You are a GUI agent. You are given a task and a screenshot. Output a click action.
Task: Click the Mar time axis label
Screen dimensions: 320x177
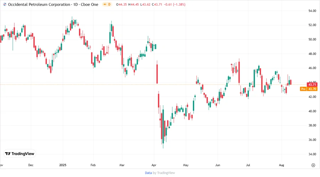pyautogui.click(x=122, y=165)
